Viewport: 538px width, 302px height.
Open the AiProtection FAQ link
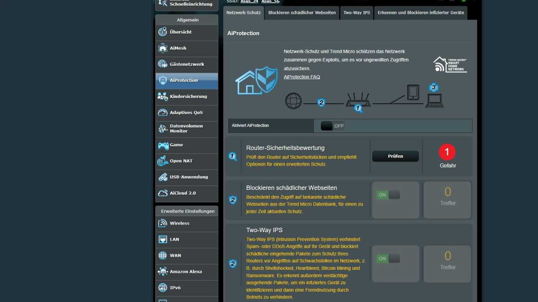[302, 77]
